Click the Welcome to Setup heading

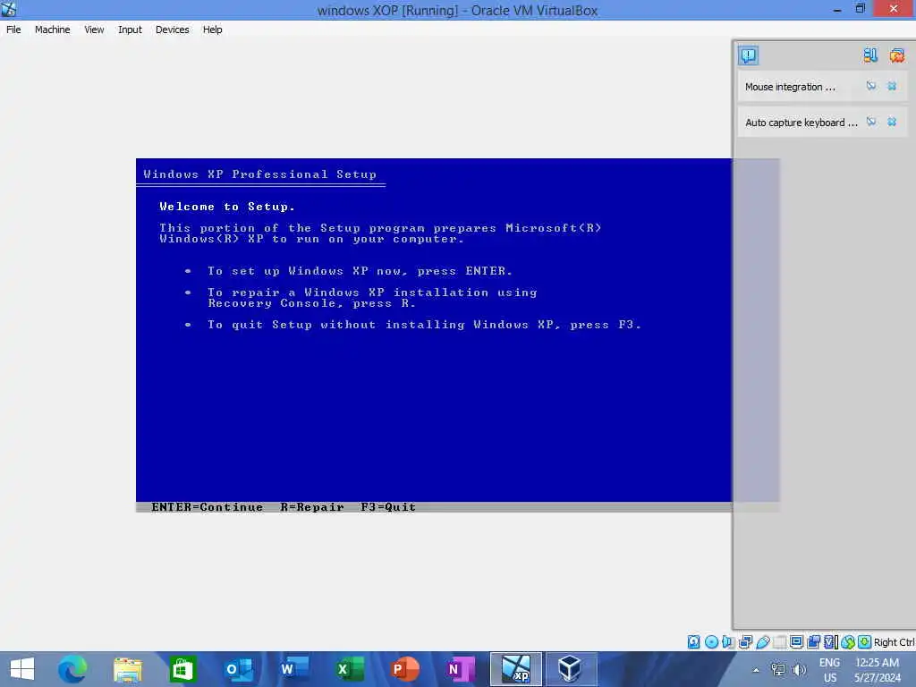pos(227,207)
